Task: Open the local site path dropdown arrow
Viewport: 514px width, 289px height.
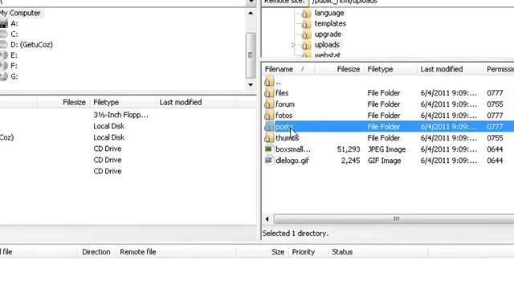Action: 251,2
